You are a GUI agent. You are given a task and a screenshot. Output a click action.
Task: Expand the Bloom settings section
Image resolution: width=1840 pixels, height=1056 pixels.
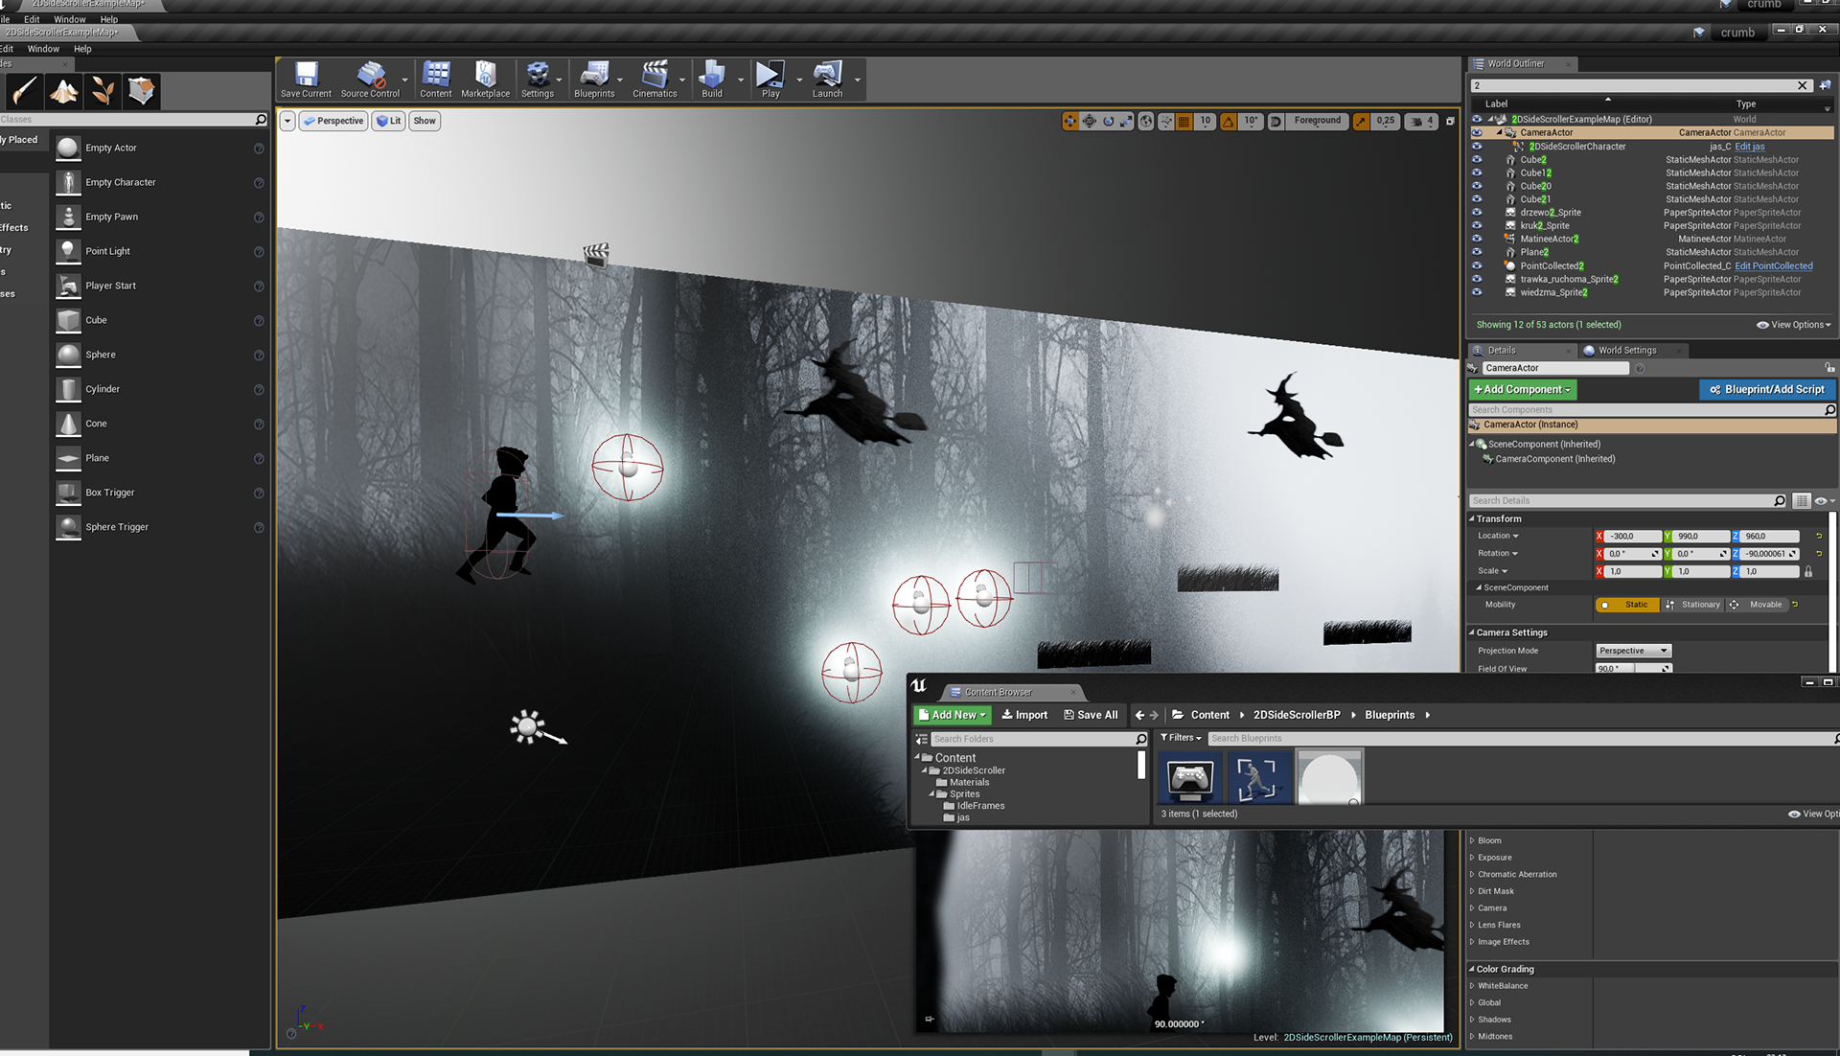[x=1489, y=840]
